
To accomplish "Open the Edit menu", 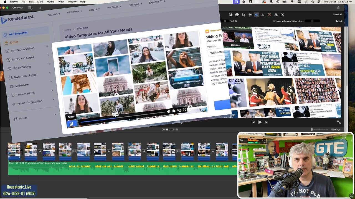I will (31, 2).
